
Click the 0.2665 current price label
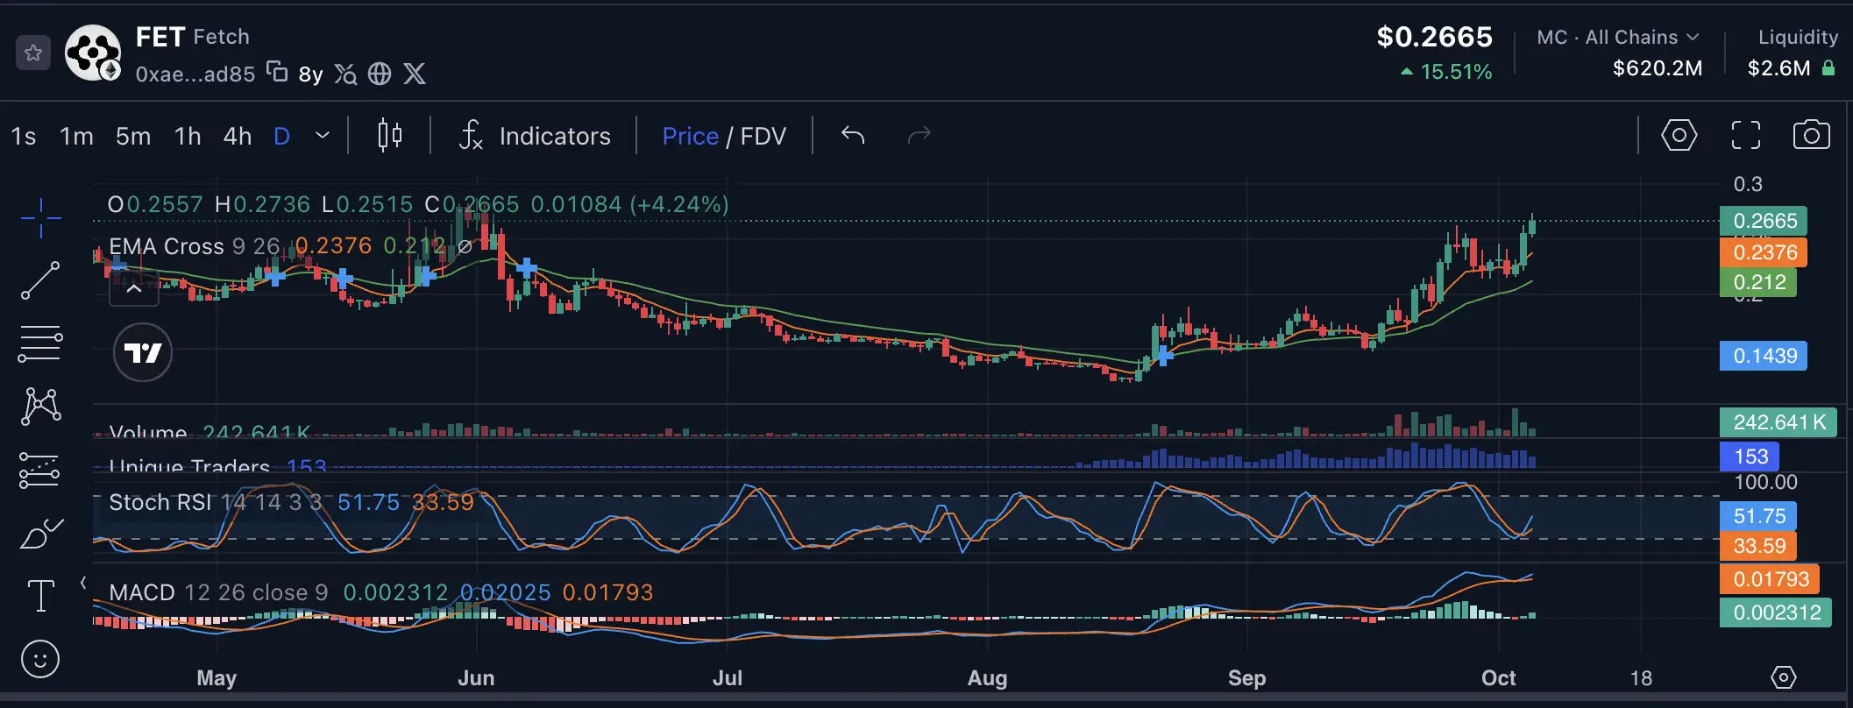[1764, 221]
